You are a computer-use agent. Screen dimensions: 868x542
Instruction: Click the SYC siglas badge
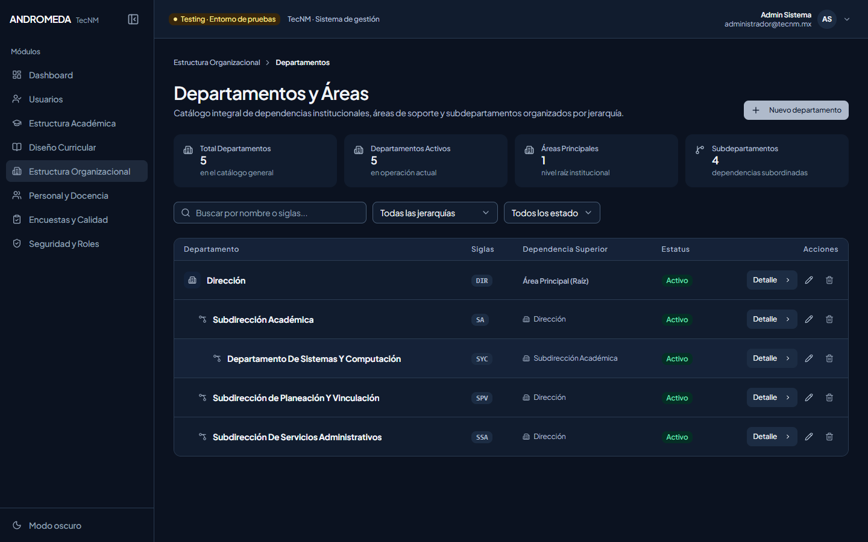[x=482, y=359]
